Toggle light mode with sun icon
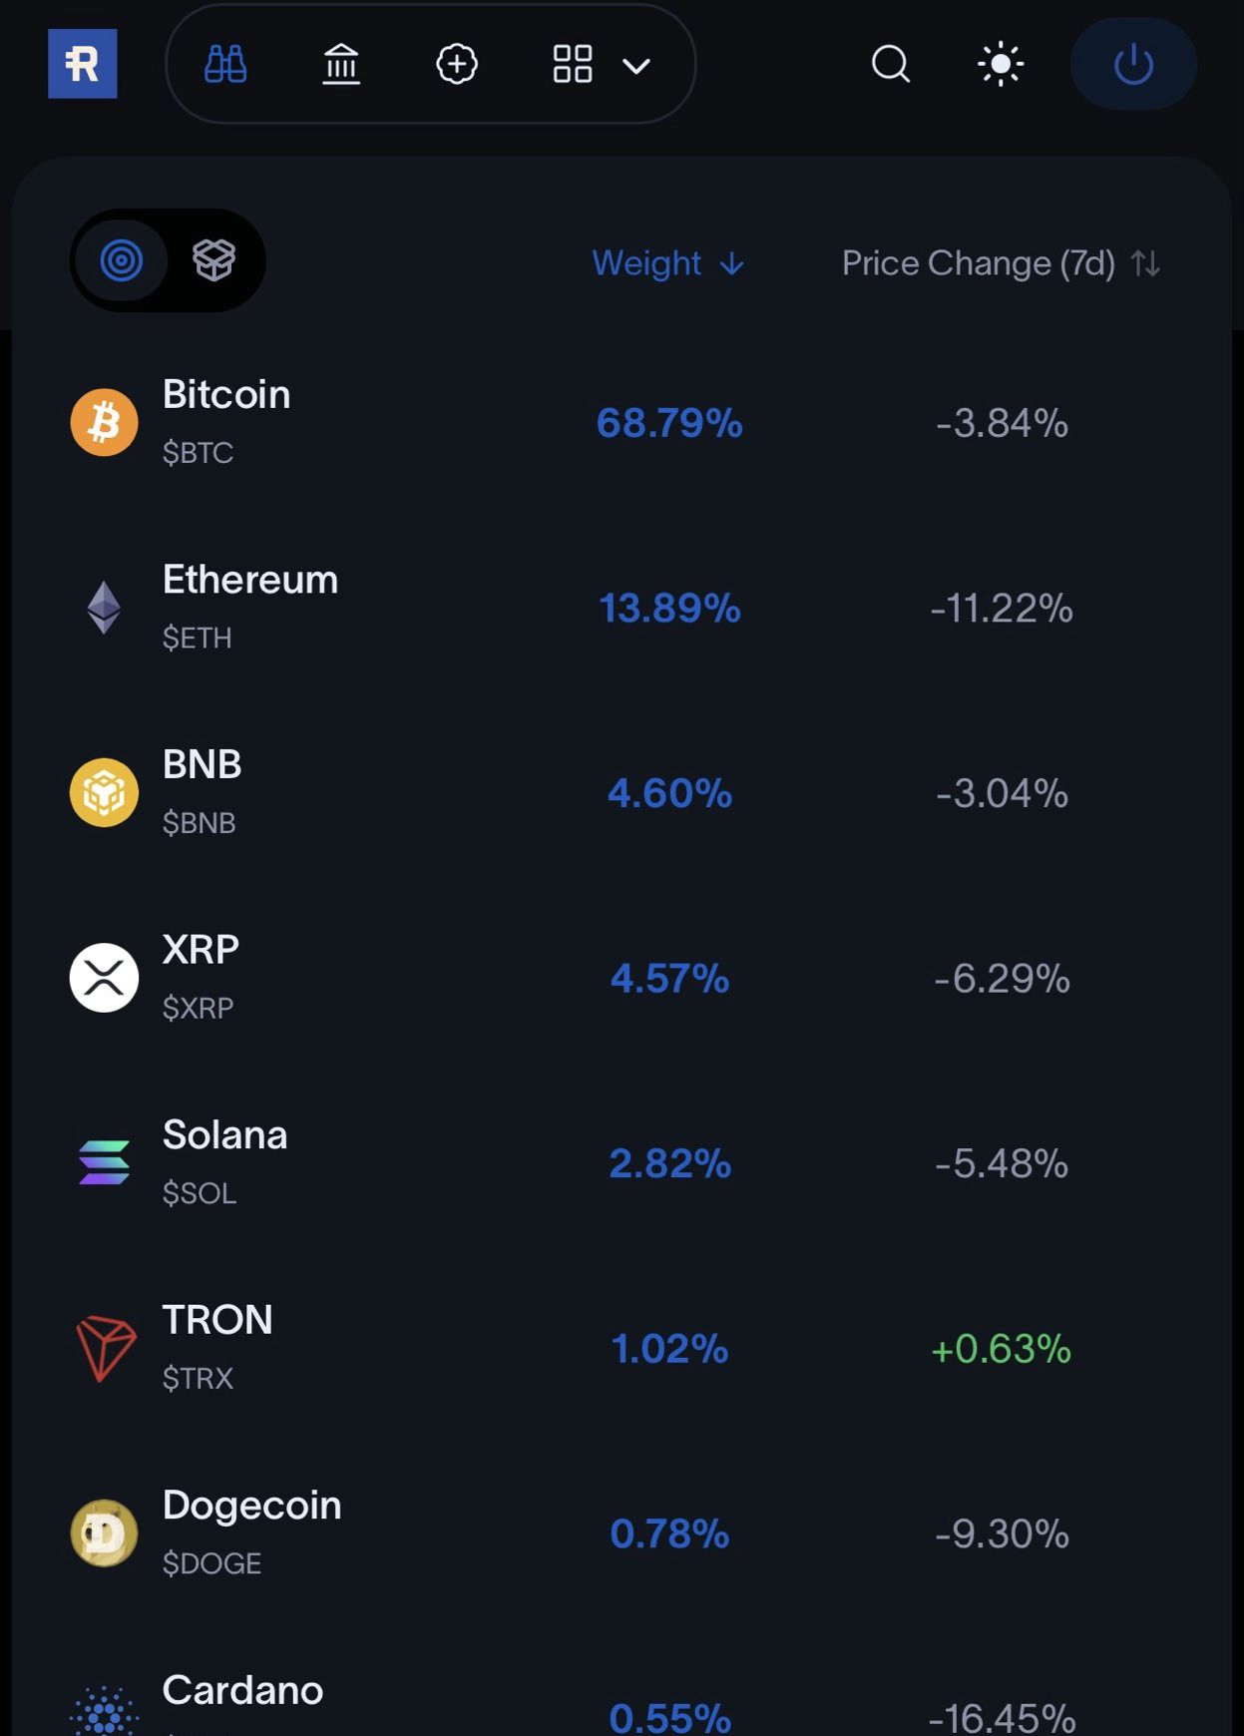 point(1001,65)
